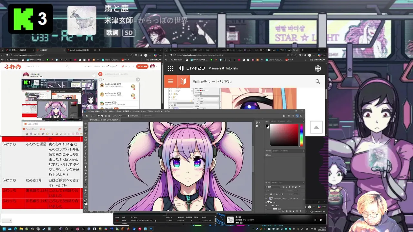The width and height of the screenshot is (413, 232).
Task: Select the Clone Stamp tool
Action: [86, 153]
